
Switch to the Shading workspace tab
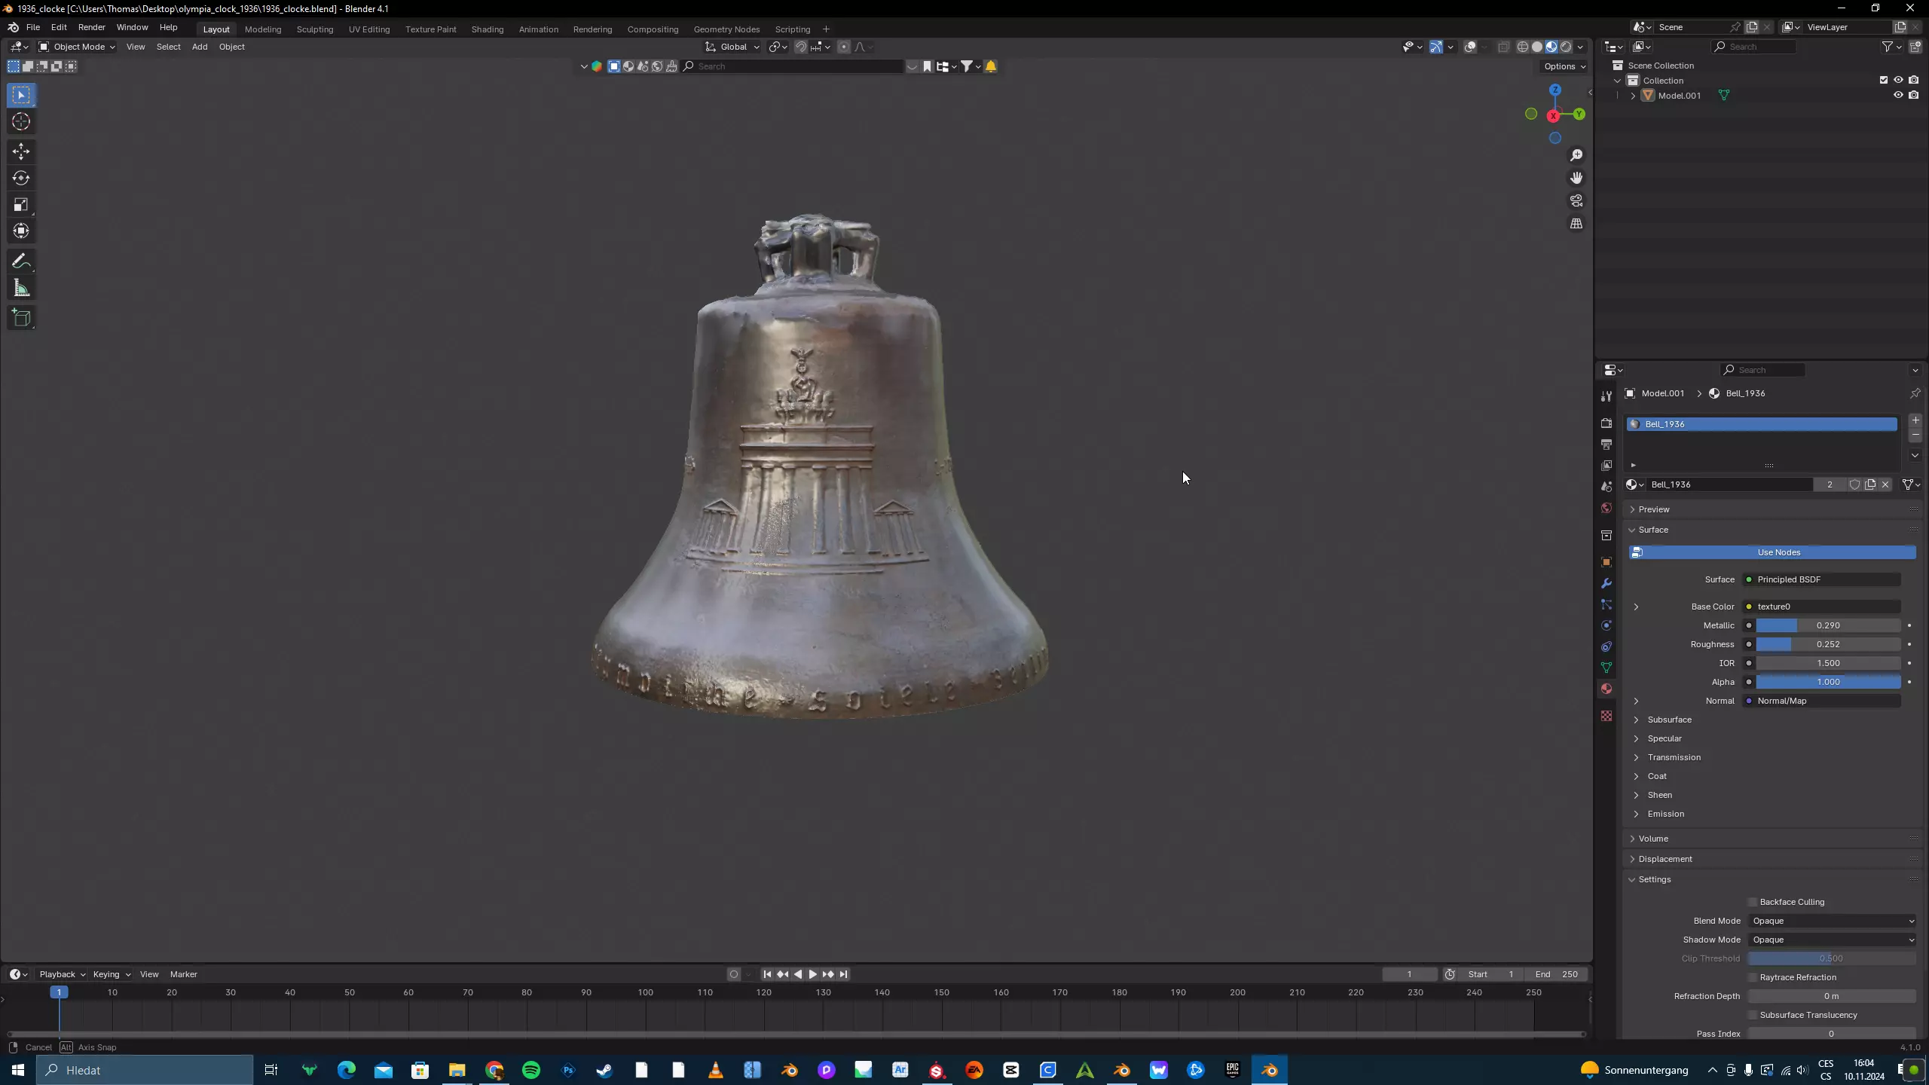(x=487, y=29)
